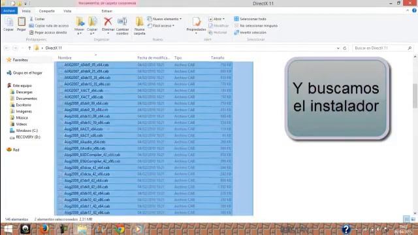The height and width of the screenshot is (235, 418).
Task: Click Seleccionar todo
Action: [x=250, y=19]
